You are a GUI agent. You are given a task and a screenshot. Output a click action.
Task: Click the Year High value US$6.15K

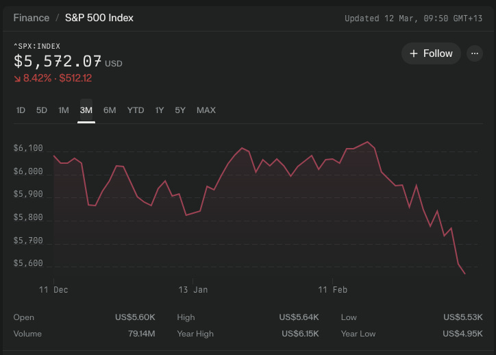(x=300, y=334)
